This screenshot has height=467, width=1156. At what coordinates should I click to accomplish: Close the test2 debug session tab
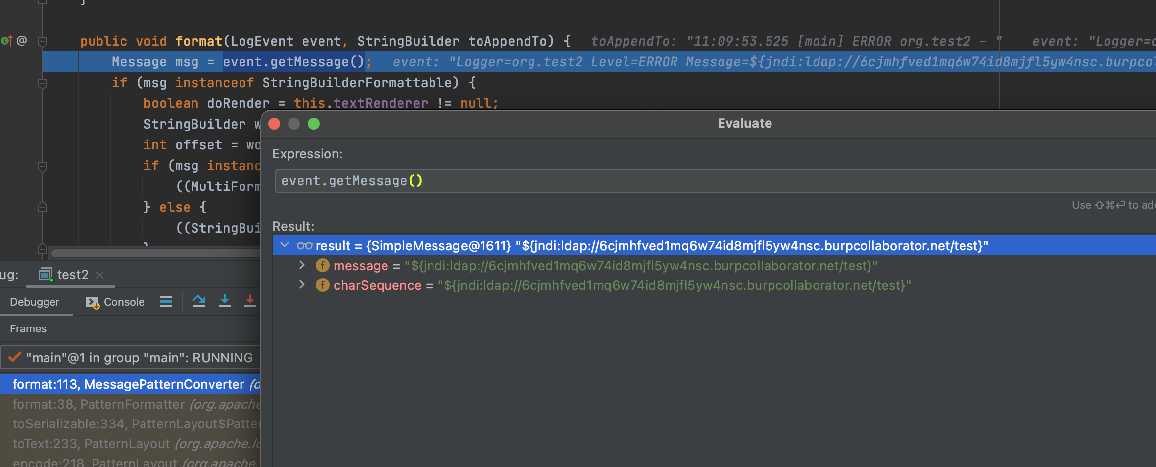click(100, 275)
